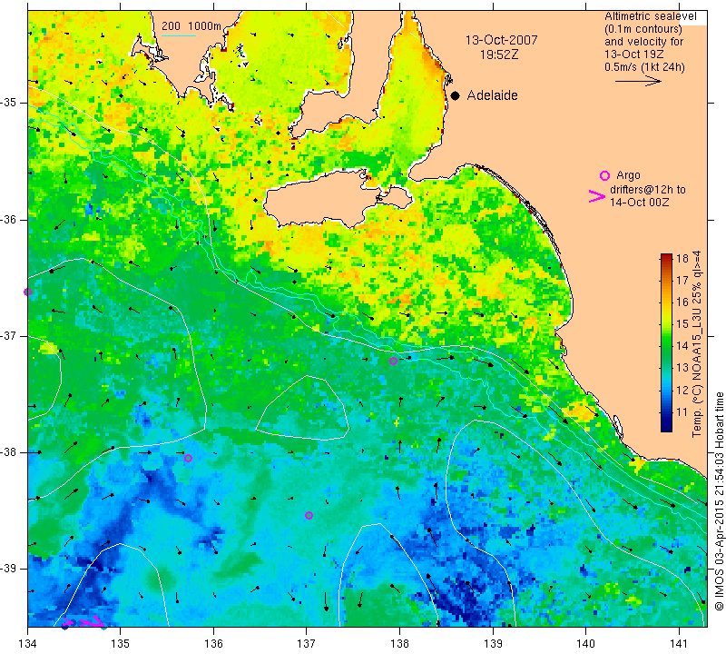The height and width of the screenshot is (654, 726).
Task: Click the 17 tick label on color bar
Action: [x=682, y=280]
